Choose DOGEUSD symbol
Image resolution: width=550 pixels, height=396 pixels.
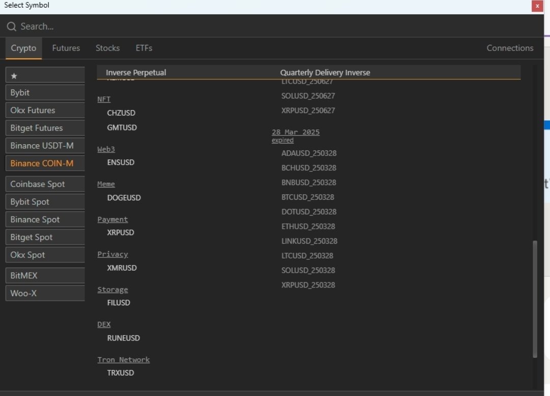[x=124, y=198]
